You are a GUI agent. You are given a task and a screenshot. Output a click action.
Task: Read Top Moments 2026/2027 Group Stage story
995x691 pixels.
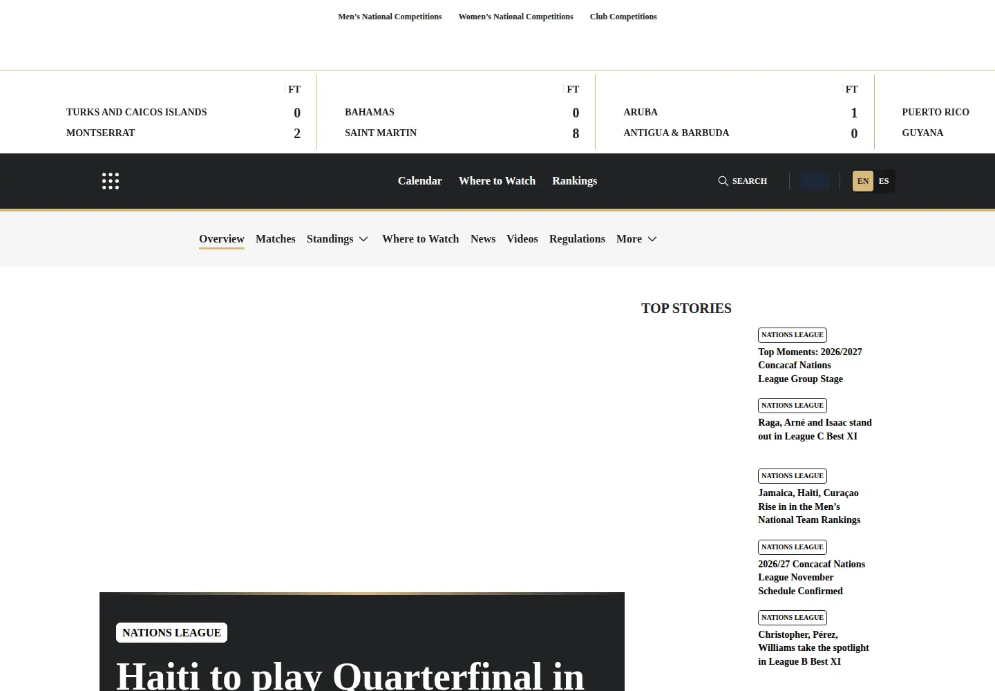pyautogui.click(x=810, y=366)
